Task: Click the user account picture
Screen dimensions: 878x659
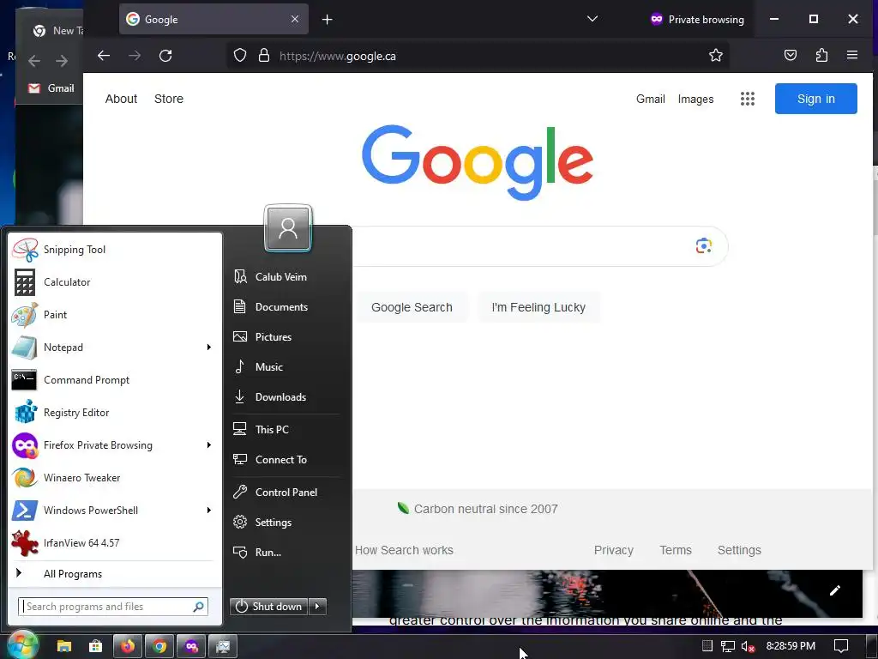Action: coord(288,228)
